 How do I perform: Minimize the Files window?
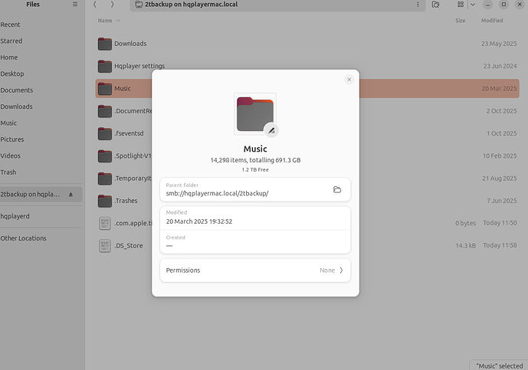[487, 5]
